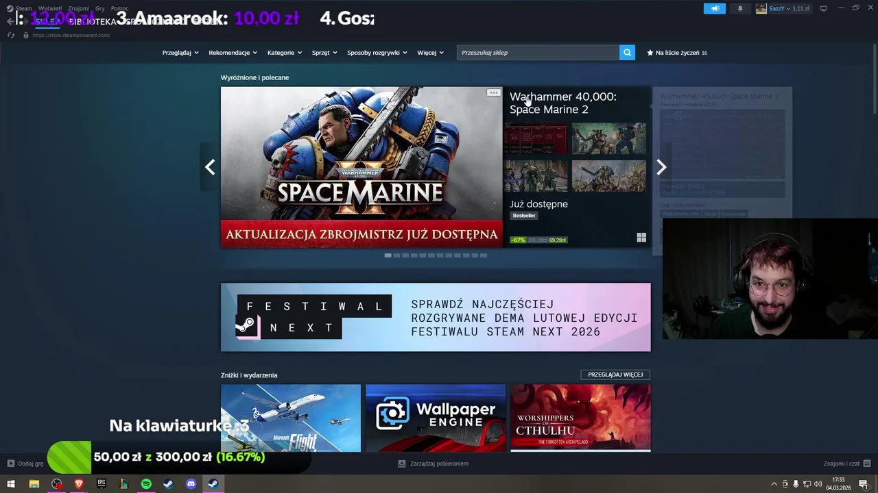This screenshot has width=878, height=493.
Task: Click the active Steam taskbar icon
Action: (x=213, y=484)
